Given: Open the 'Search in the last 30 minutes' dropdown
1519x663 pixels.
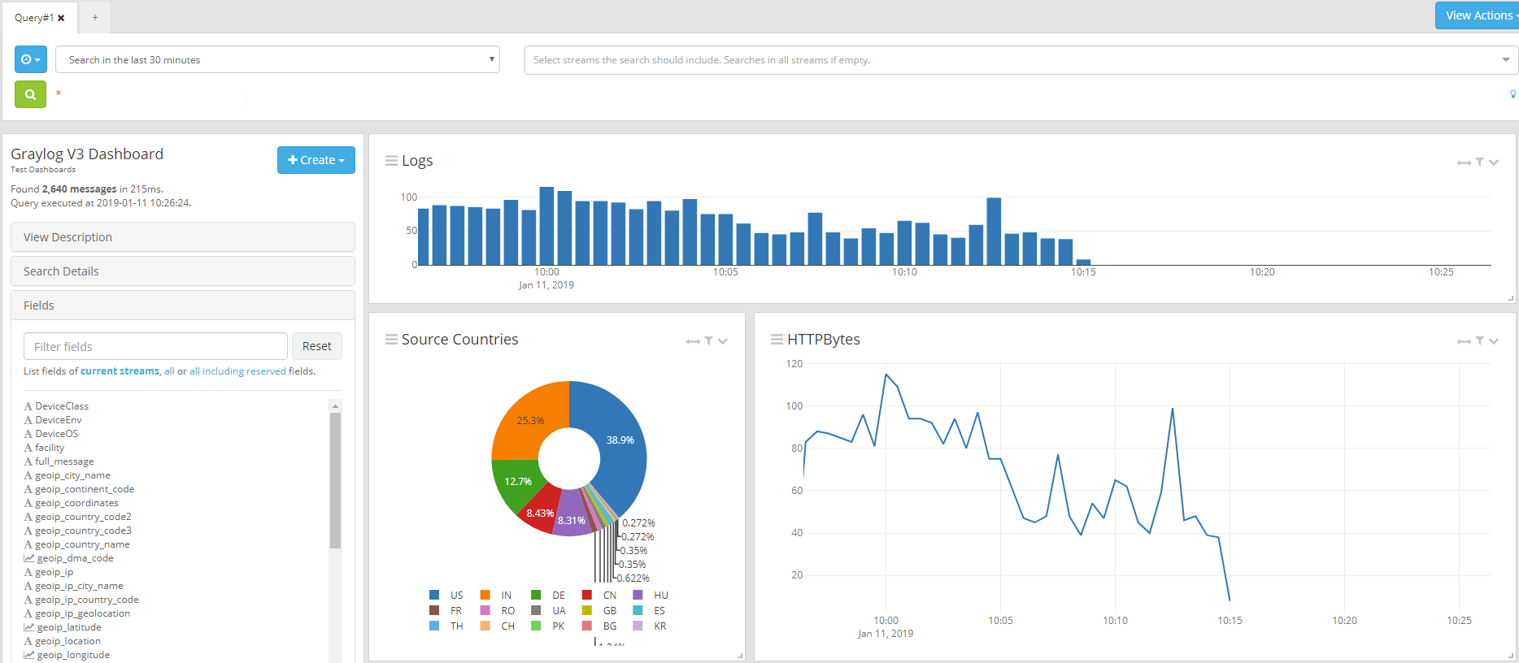Looking at the screenshot, I should [x=277, y=59].
